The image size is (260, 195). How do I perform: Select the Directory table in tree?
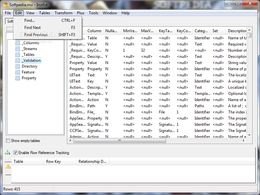tap(30, 66)
